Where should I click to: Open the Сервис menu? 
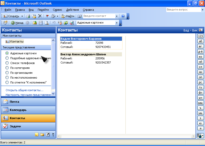point(57,10)
